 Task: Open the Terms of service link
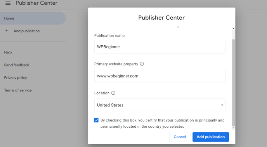pos(18,90)
